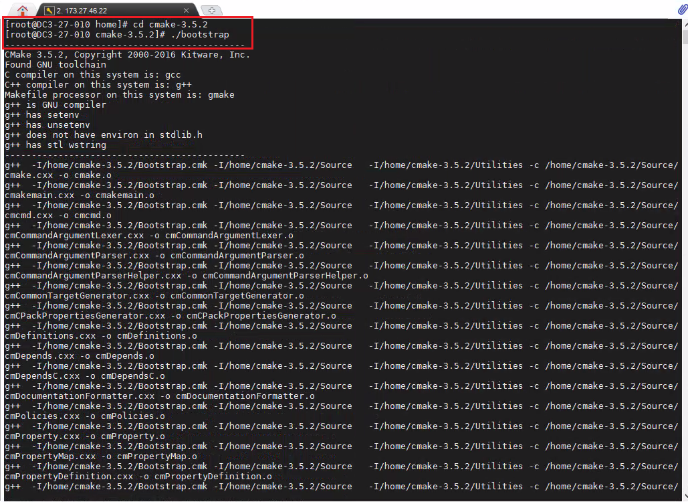Click the 'cmake.cxx -o cmake.o' line

click(58, 175)
